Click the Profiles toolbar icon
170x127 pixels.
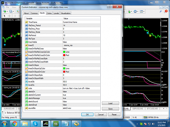[11, 11]
